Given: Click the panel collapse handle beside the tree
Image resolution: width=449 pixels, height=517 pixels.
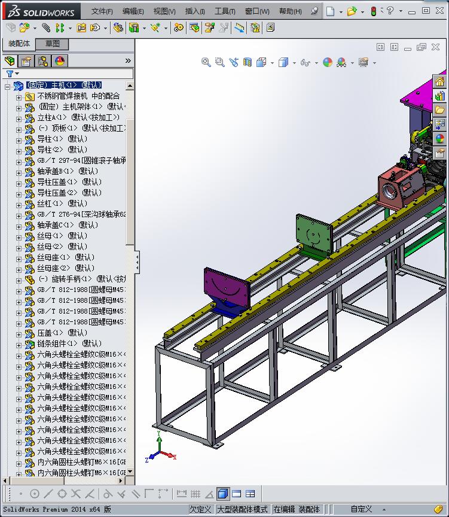Looking at the screenshot, I should pyautogui.click(x=137, y=262).
